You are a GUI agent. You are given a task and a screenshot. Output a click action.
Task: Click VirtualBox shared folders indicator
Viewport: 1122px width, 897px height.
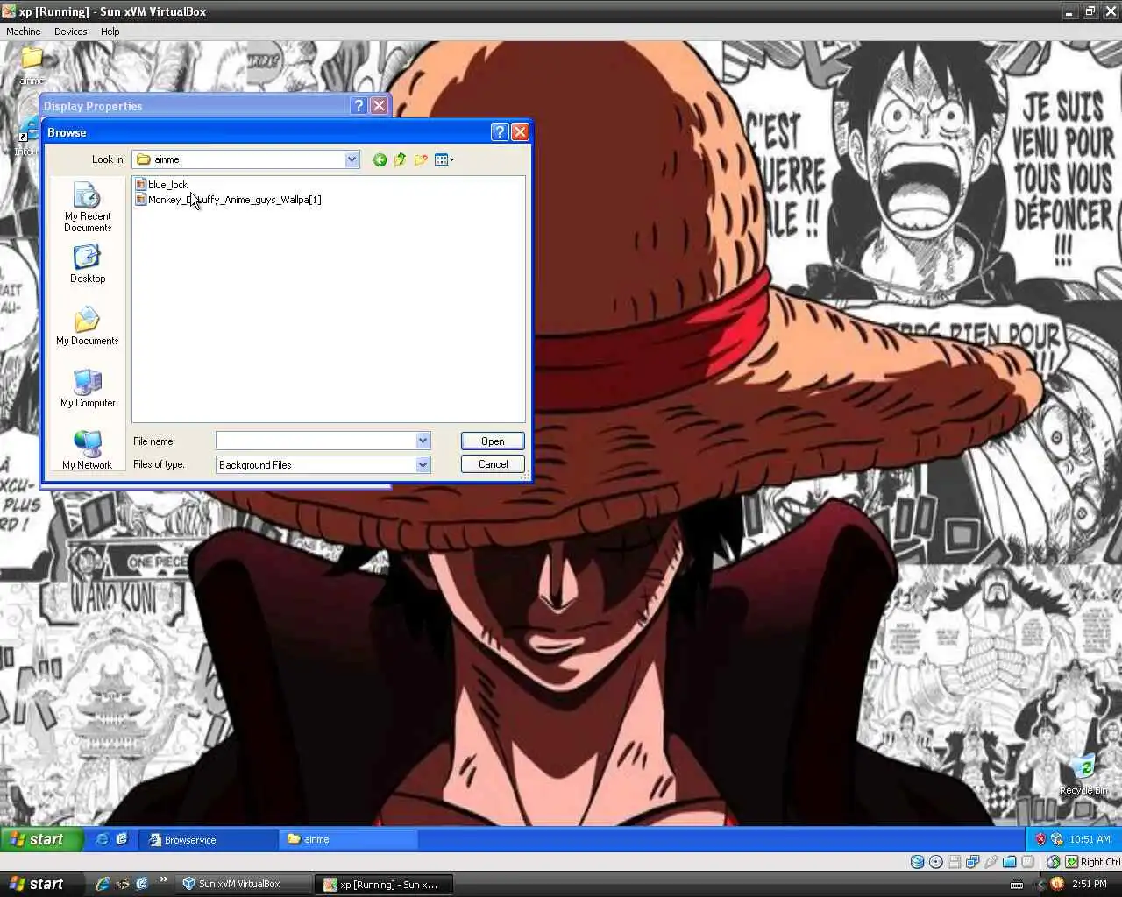click(x=1010, y=862)
